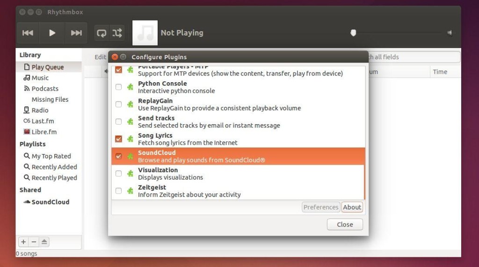
Task: Close Configure Plugins via titlebar X
Action: coord(115,57)
